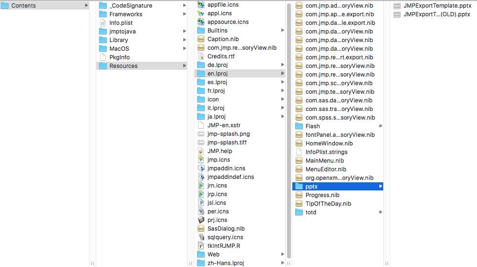
Task: Expand the jmptojava folder arrow
Action: click(184, 31)
